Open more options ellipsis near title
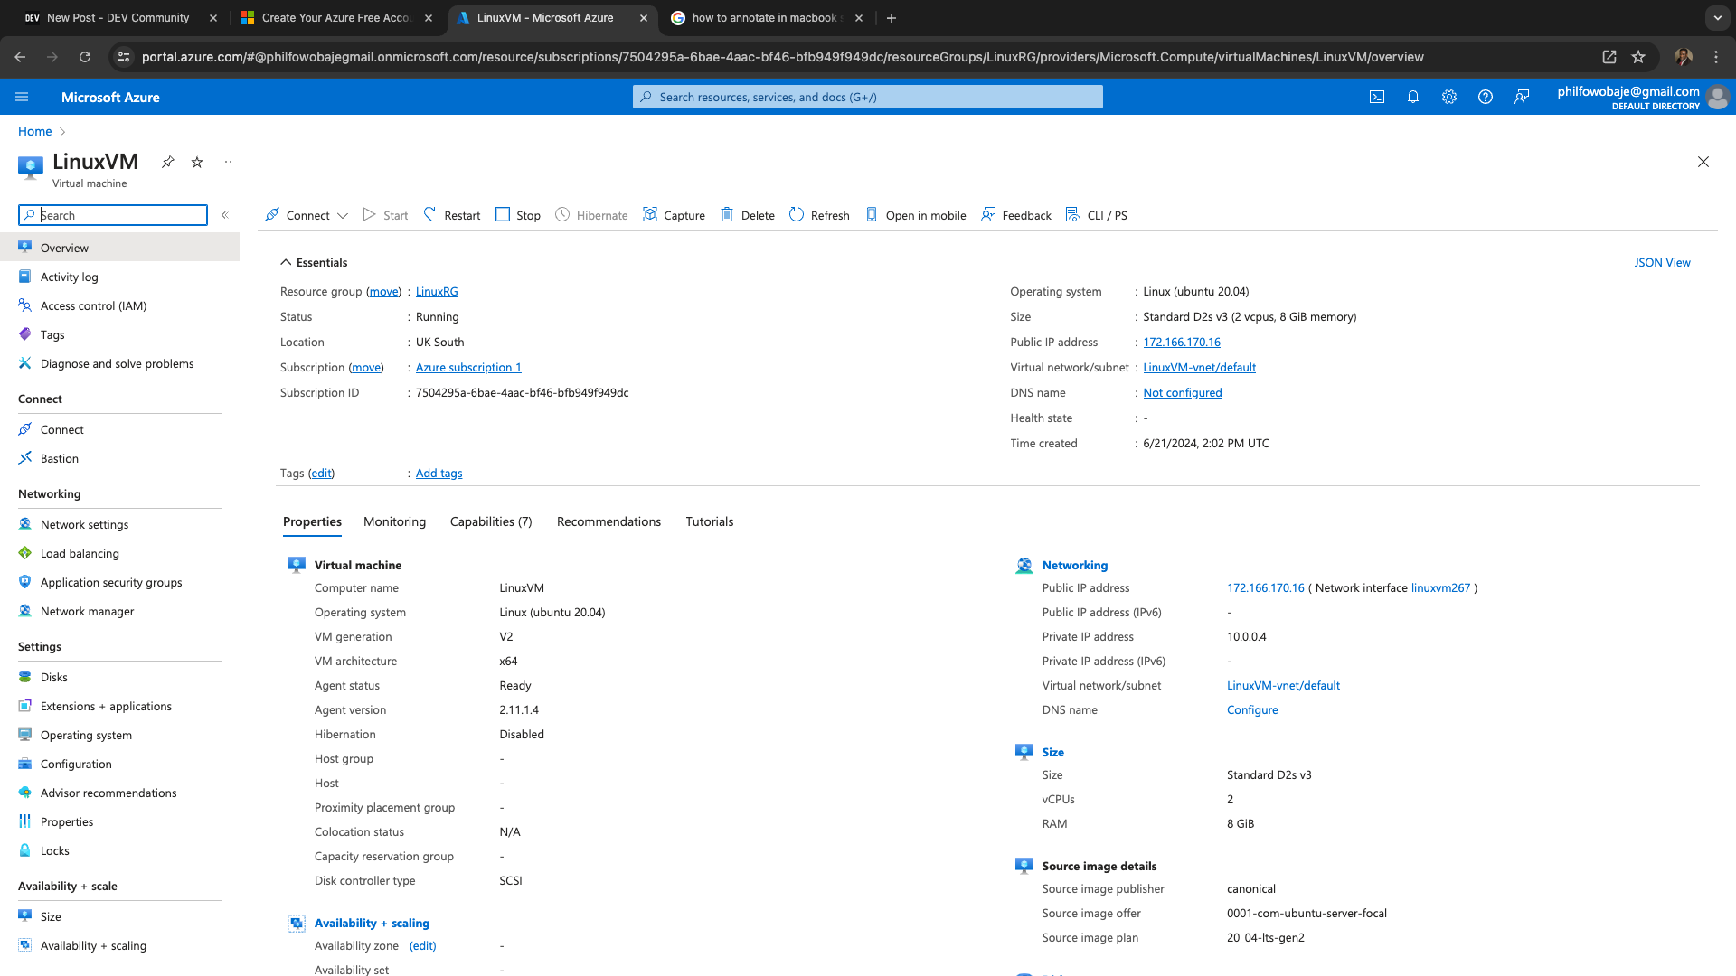This screenshot has height=976, width=1736. tap(226, 162)
